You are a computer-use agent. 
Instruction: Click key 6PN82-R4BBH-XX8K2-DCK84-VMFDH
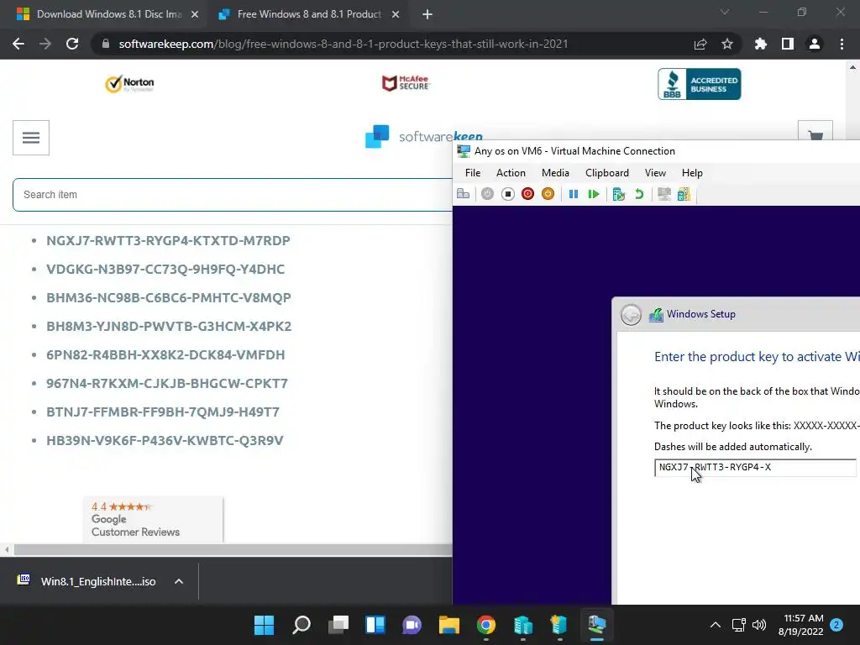[165, 354]
